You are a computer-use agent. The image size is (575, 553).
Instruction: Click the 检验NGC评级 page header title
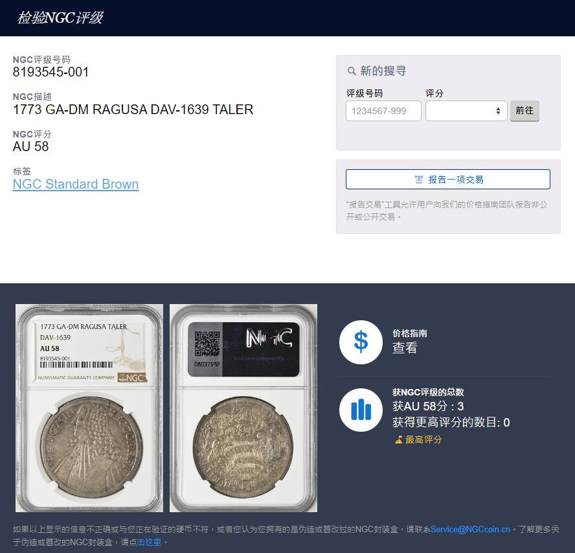(60, 18)
